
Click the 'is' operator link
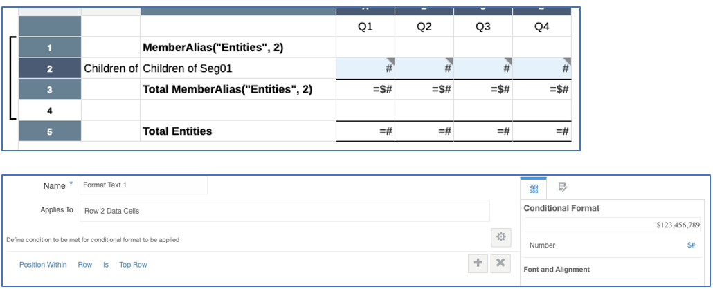coord(106,265)
